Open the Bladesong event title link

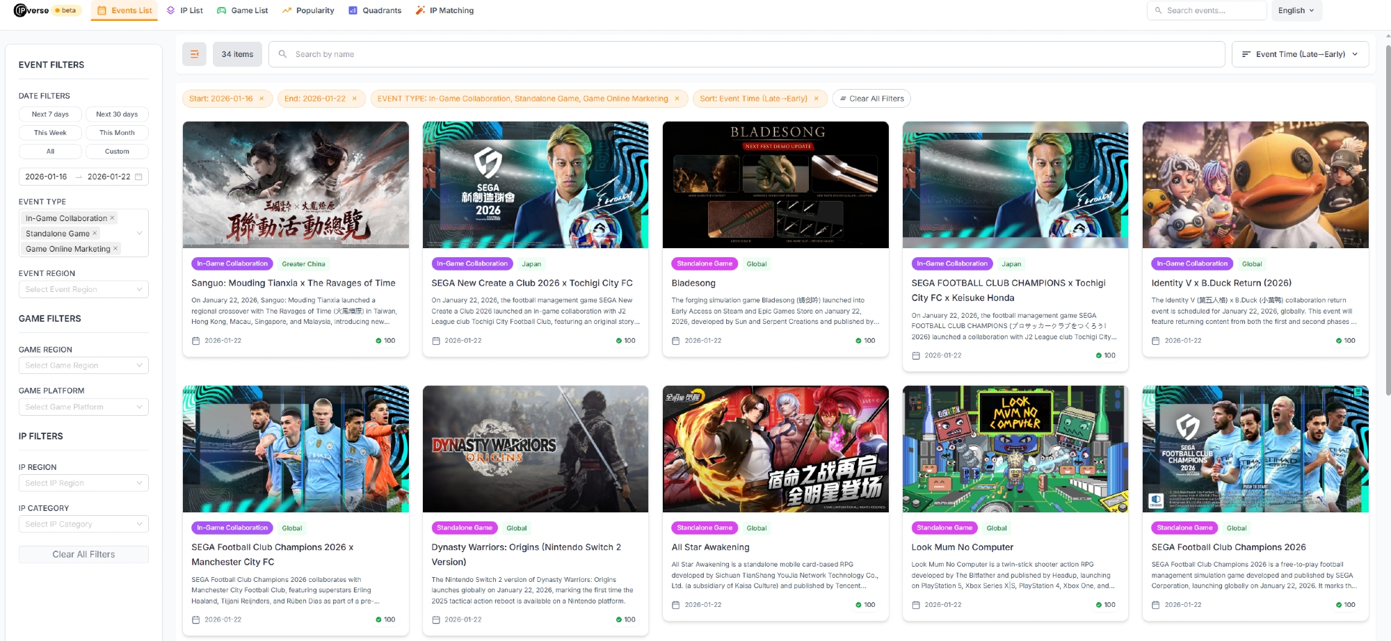(x=693, y=283)
